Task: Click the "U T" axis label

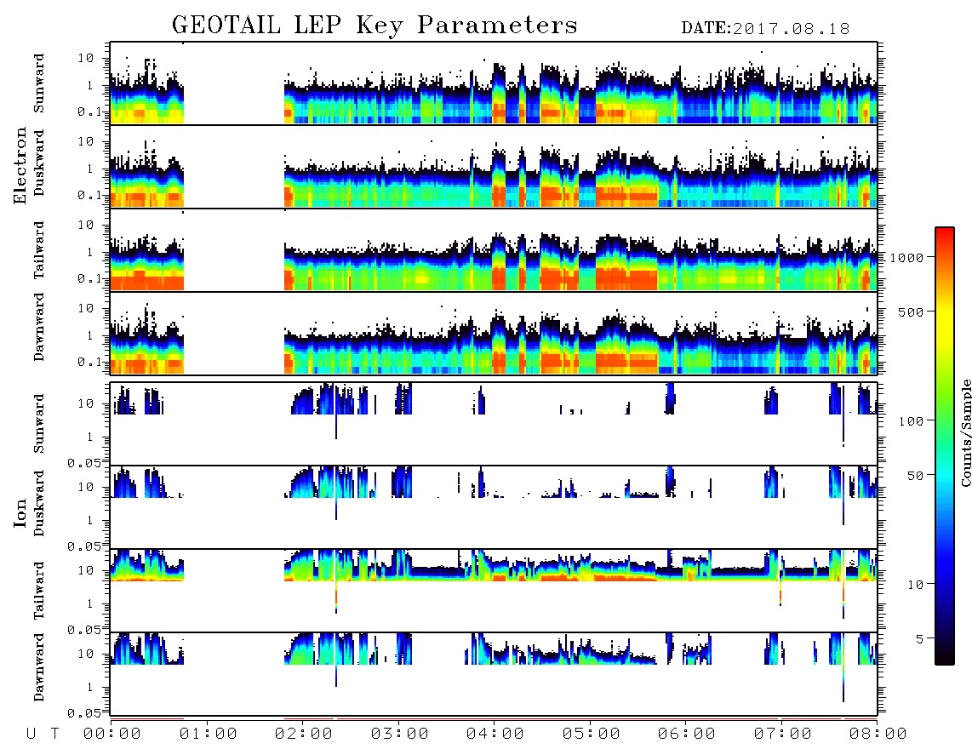Action: 43,735
